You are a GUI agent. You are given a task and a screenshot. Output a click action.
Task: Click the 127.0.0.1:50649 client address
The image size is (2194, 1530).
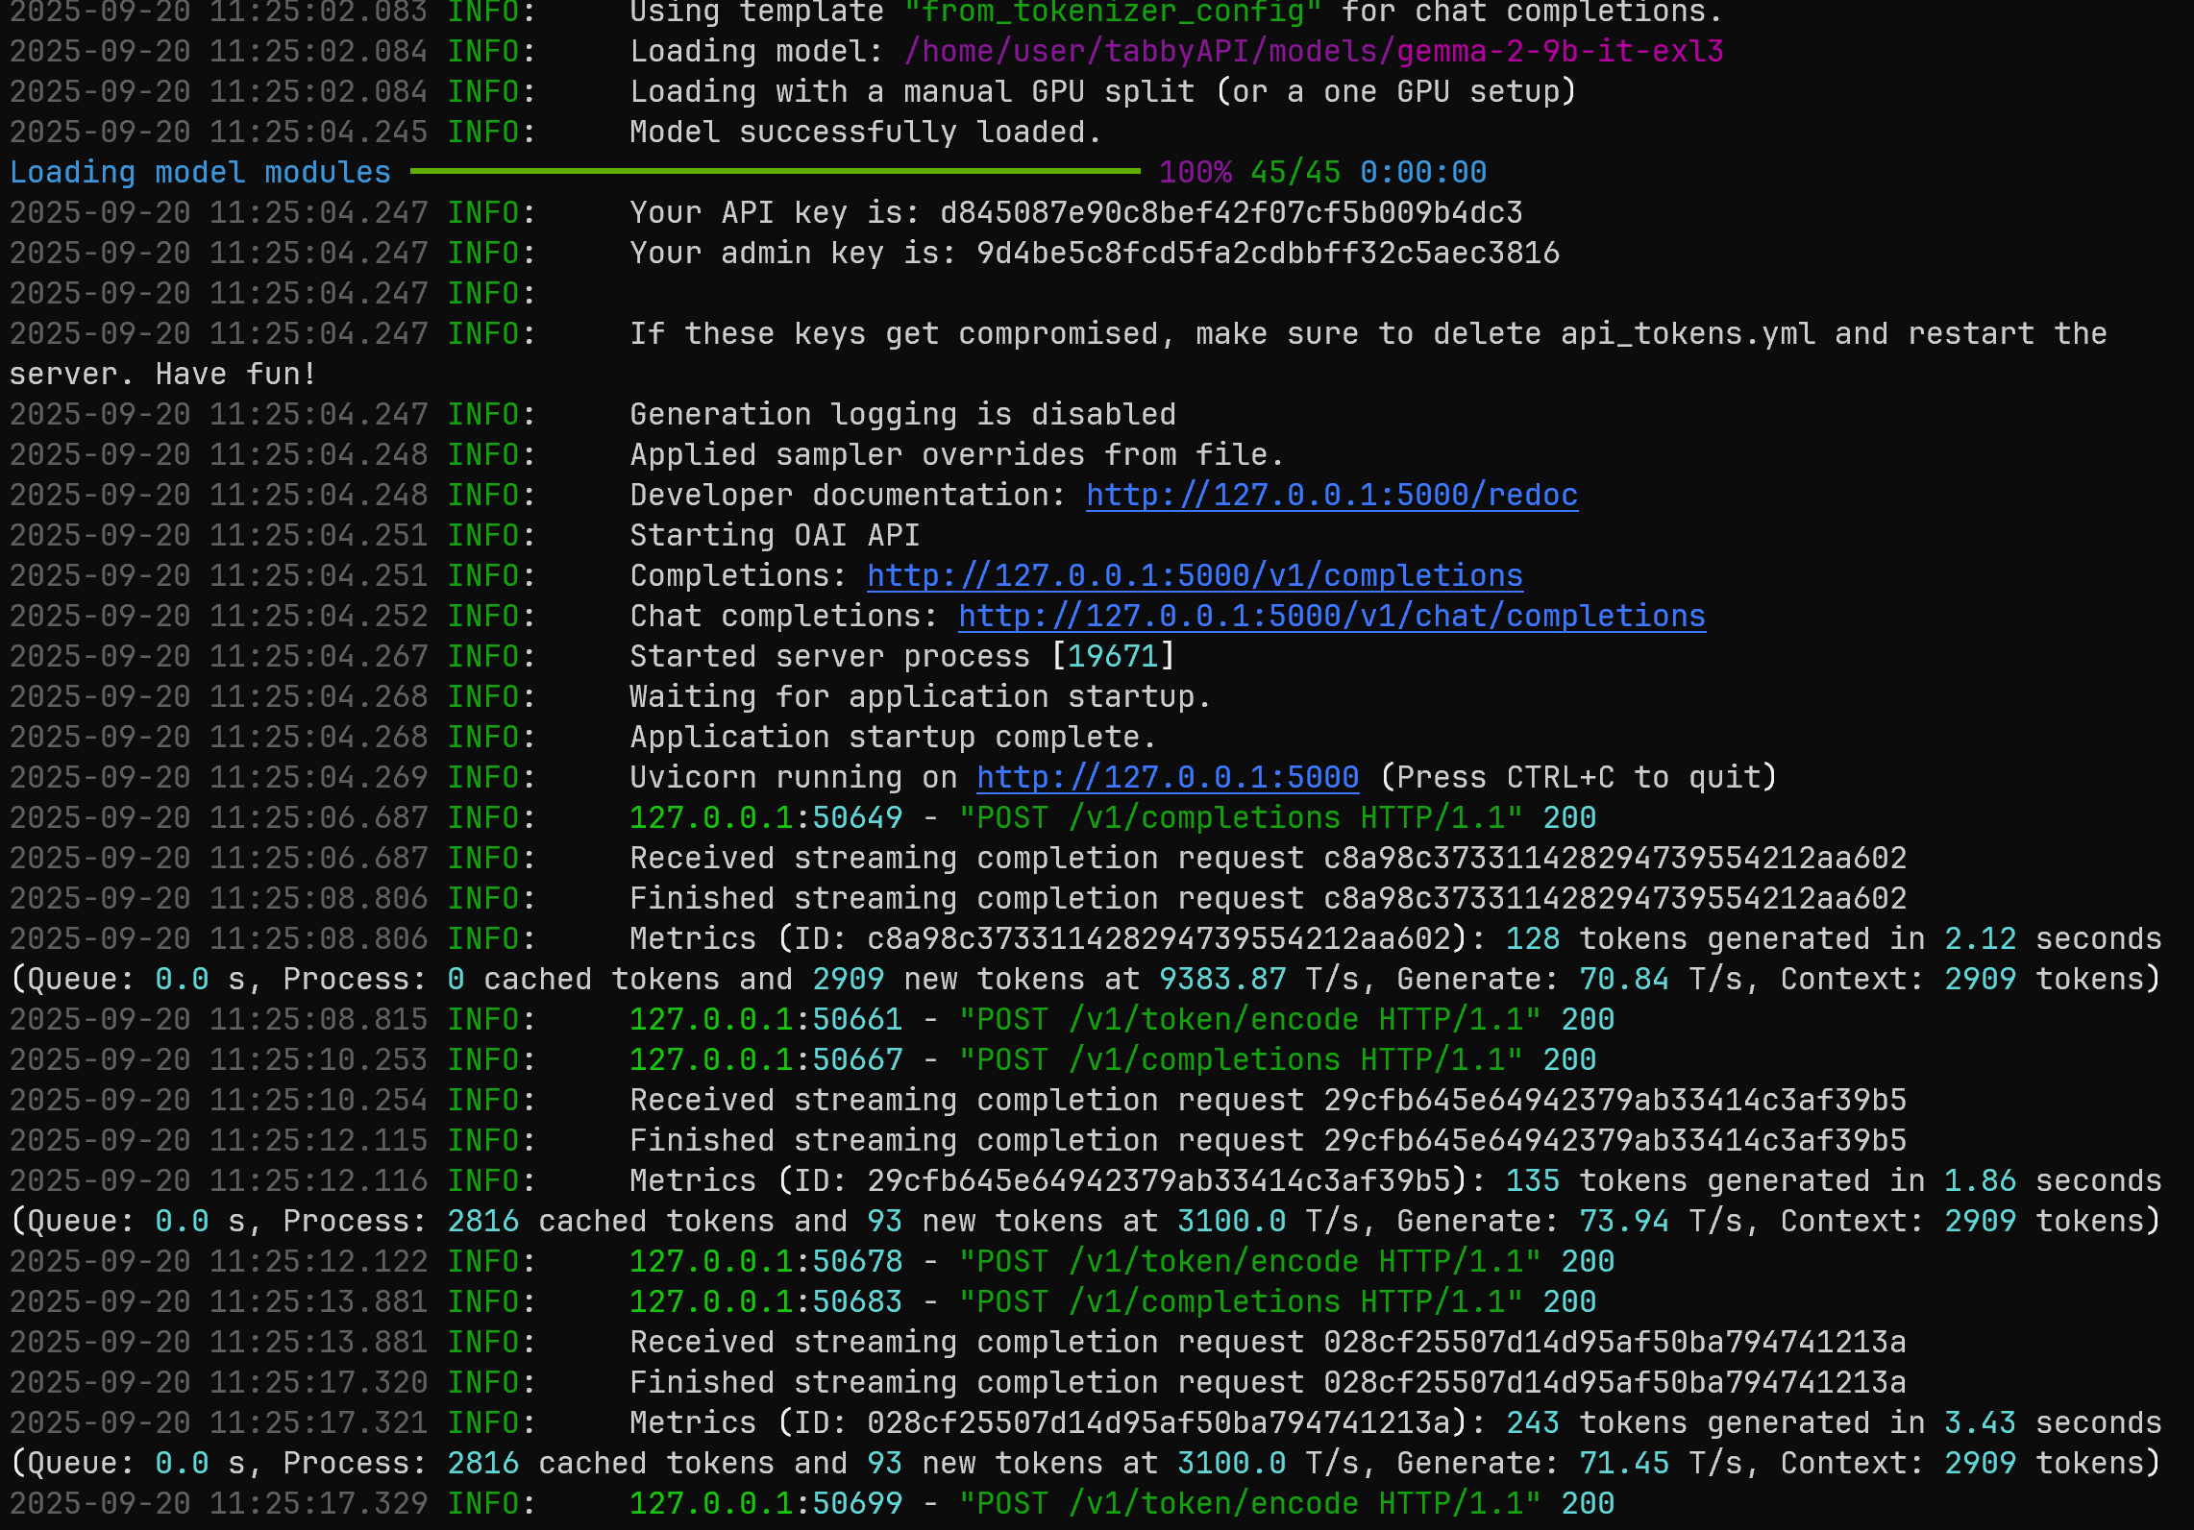click(x=765, y=817)
